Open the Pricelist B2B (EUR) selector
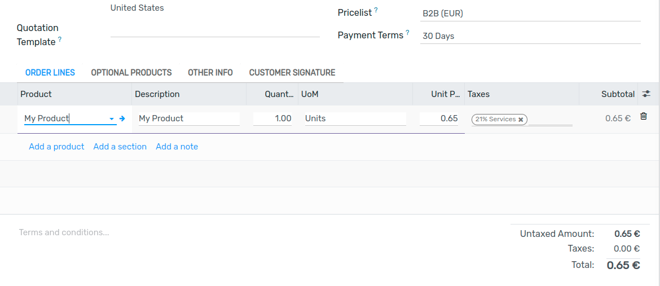 [530, 14]
